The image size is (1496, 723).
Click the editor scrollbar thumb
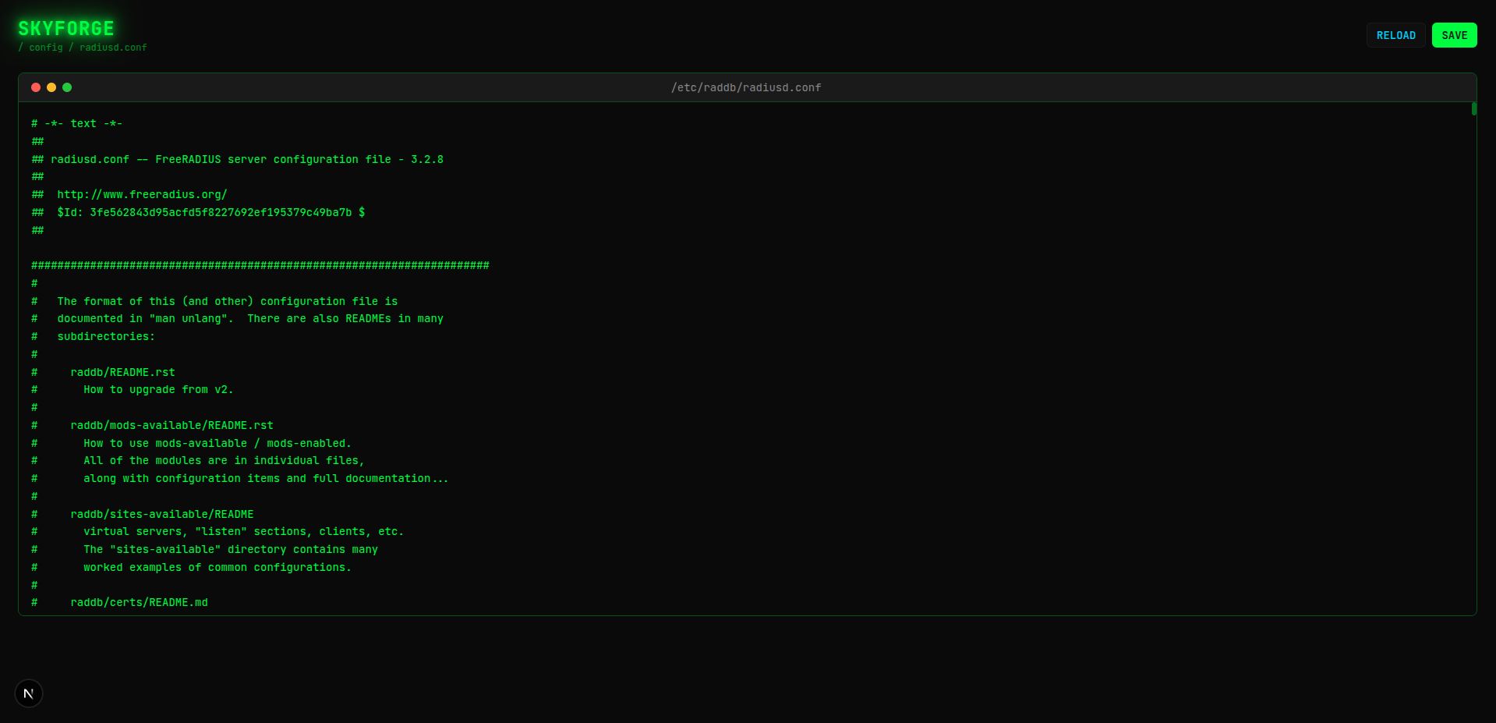(x=1473, y=109)
